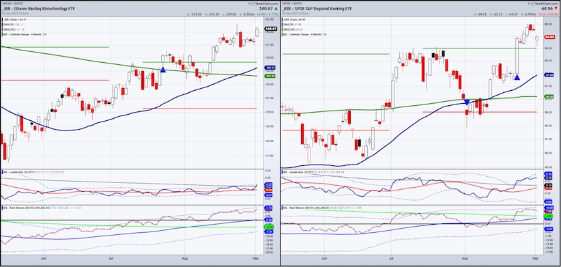Screen dimensions: 561x267
Task: Click the Sep label on the KRE time axis
Action: (535, 257)
